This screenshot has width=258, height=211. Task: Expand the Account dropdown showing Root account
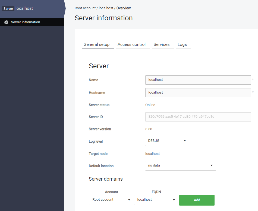111,200
